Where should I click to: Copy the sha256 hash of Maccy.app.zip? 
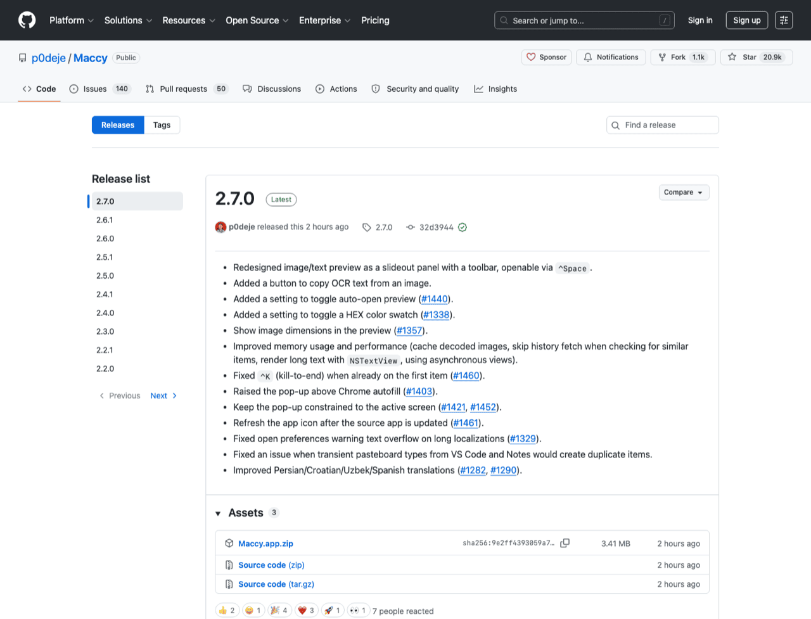tap(565, 543)
